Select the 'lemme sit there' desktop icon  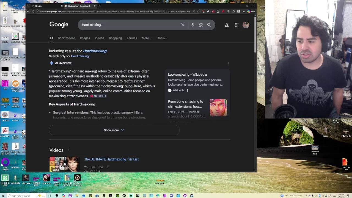pos(315,150)
